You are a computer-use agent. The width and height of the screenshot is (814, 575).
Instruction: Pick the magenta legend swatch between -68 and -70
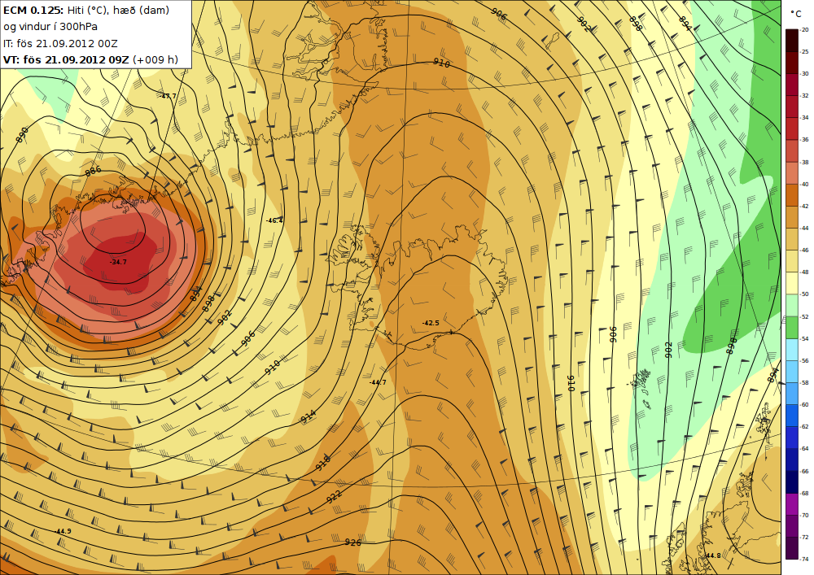[792, 504]
